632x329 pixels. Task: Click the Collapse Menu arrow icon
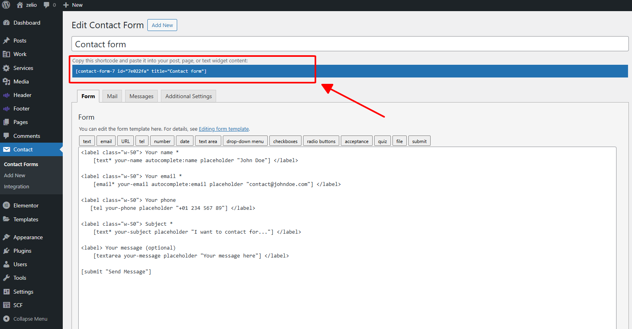point(6,319)
